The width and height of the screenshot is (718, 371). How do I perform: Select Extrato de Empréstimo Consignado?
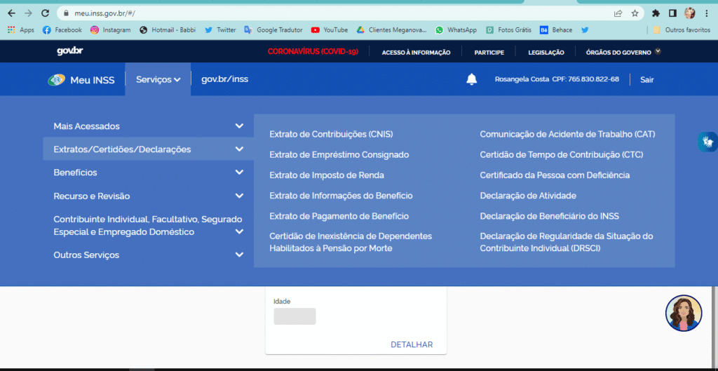coord(339,155)
